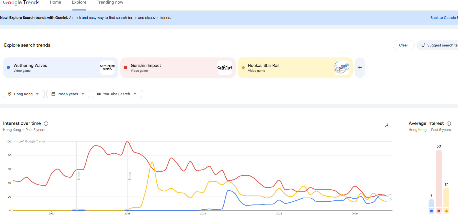The image size is (458, 218).
Task: Click the orange diamond for Honkai: Star Rail
Action: pos(243,68)
